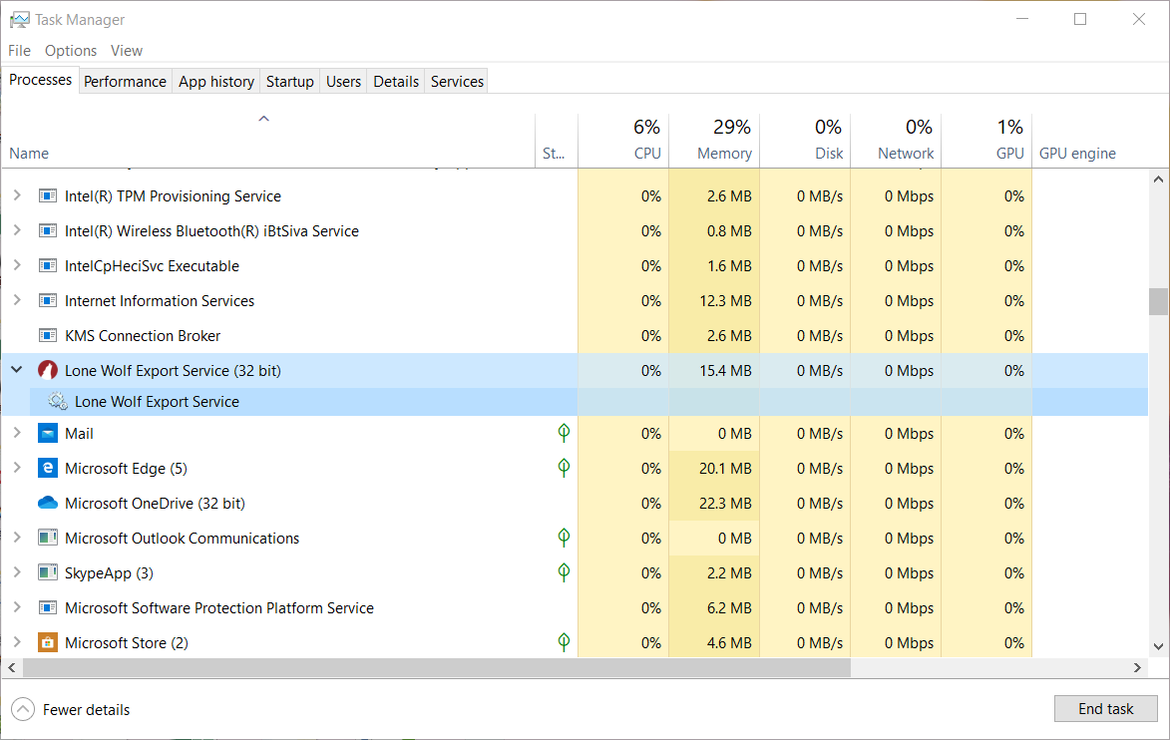Click the Microsoft Software Protection Platform Service icon

(48, 608)
